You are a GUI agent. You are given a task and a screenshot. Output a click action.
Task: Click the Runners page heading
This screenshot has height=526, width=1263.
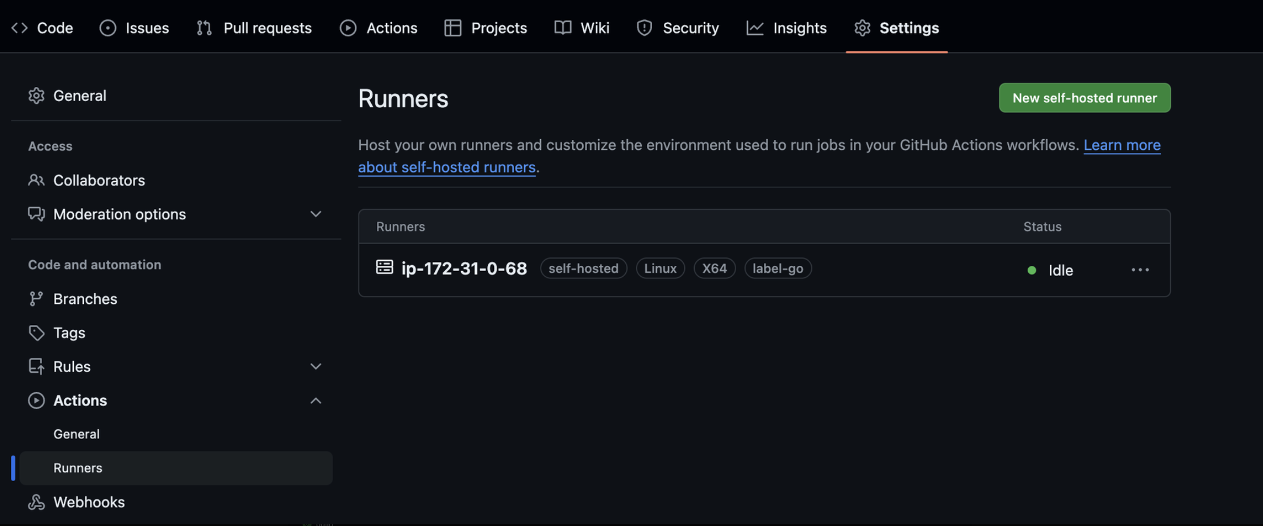click(403, 98)
